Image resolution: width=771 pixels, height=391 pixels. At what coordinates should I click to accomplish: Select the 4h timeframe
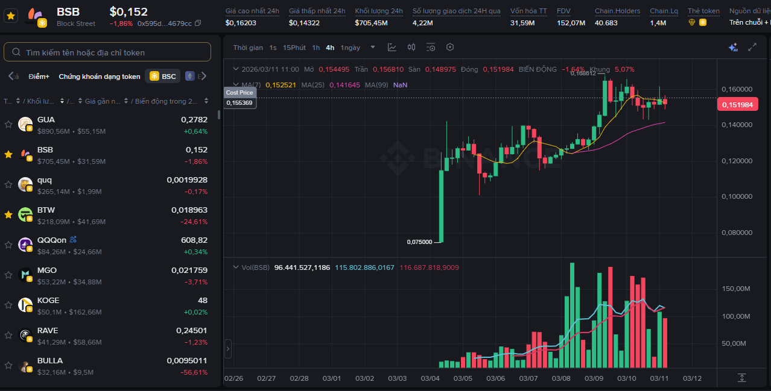point(330,48)
